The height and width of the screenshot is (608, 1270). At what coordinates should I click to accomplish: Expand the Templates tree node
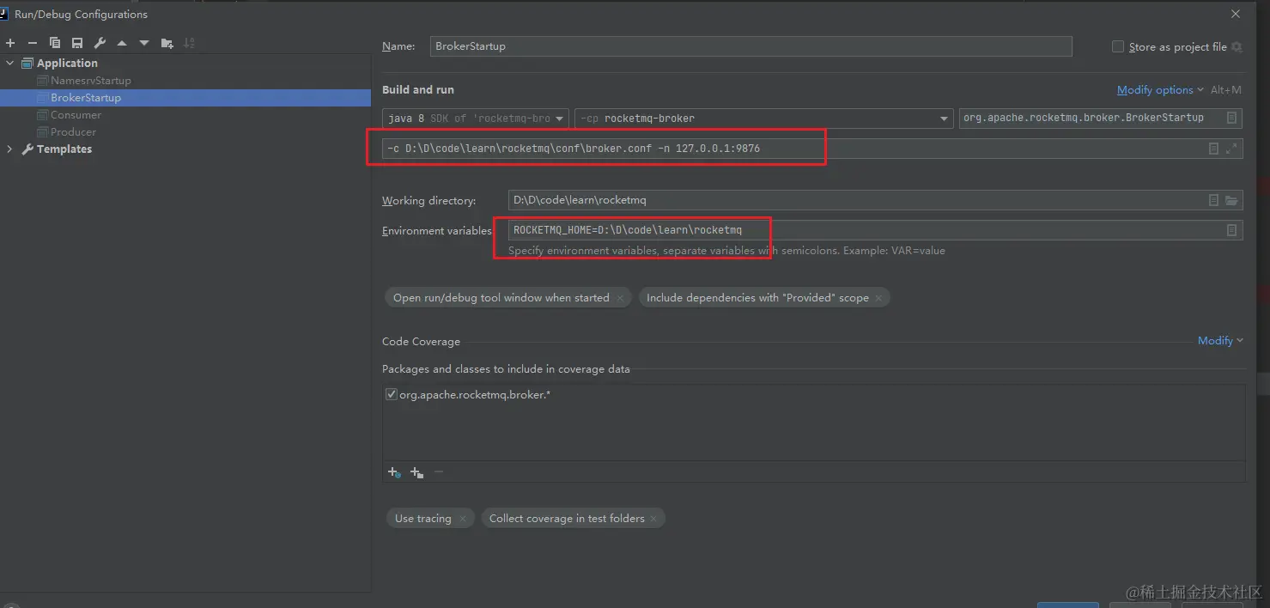[9, 149]
